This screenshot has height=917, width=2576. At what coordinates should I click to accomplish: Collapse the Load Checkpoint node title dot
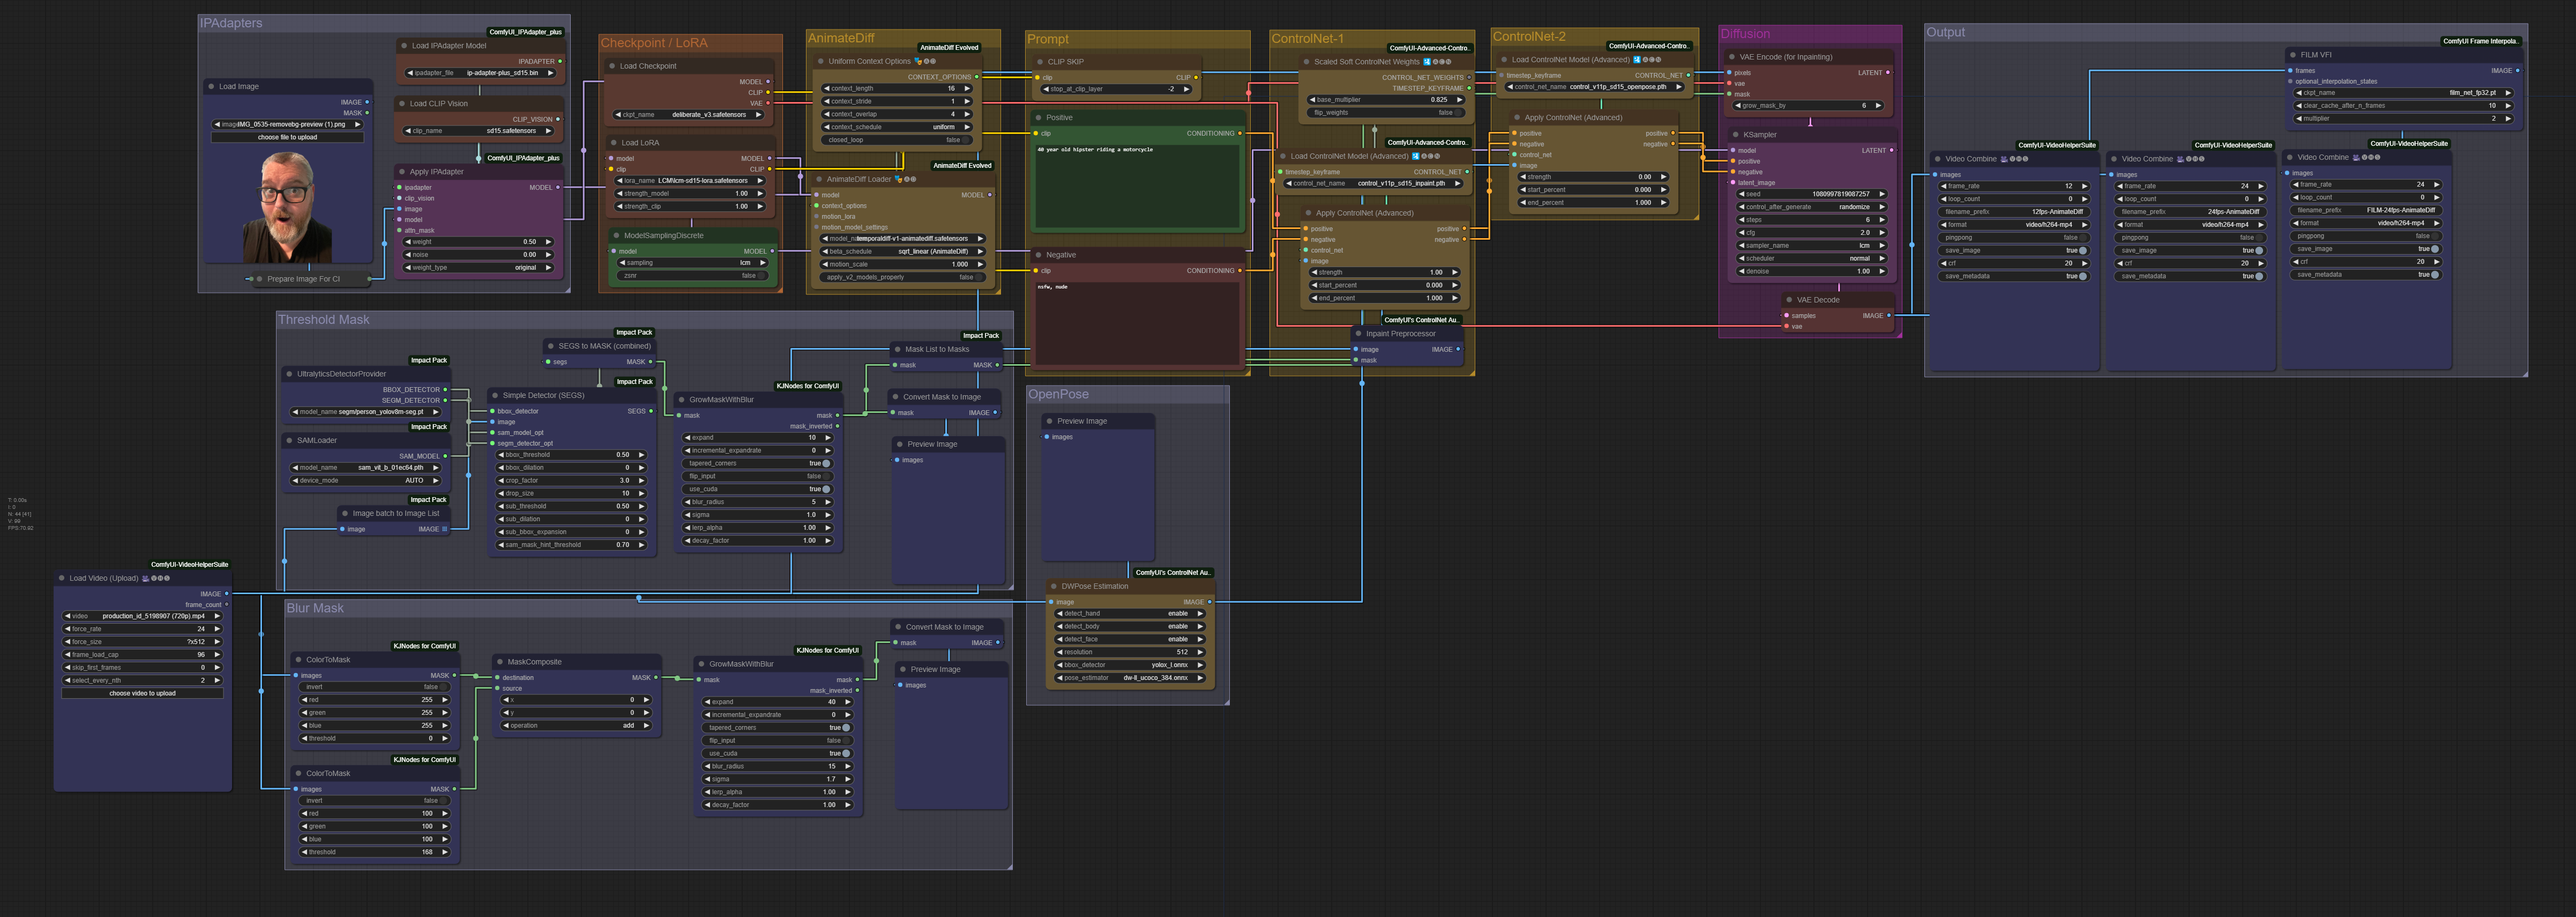(x=612, y=66)
